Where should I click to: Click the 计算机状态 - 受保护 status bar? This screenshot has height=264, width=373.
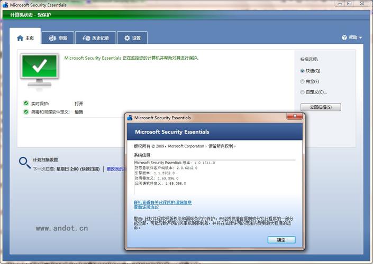(186, 15)
